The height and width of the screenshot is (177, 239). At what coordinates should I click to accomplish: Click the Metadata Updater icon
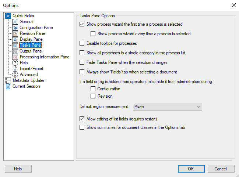(8, 80)
